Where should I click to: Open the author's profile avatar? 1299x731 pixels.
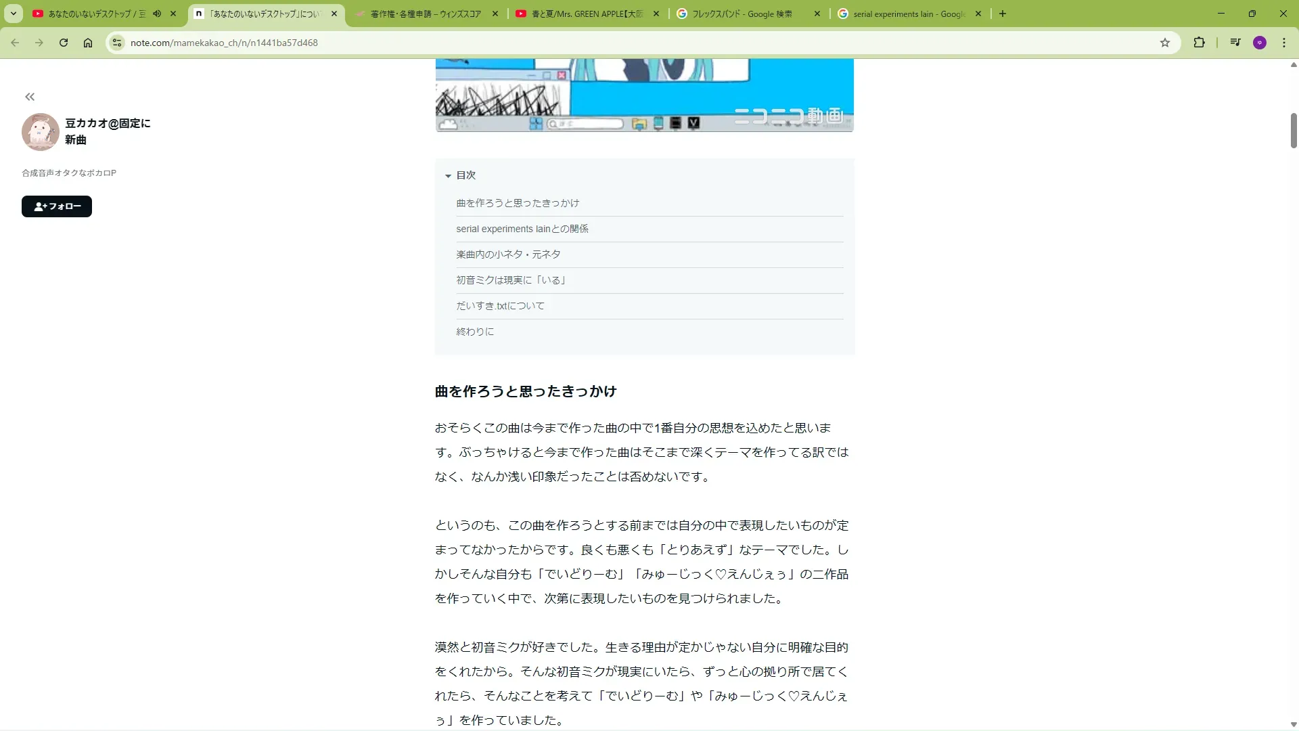(40, 131)
